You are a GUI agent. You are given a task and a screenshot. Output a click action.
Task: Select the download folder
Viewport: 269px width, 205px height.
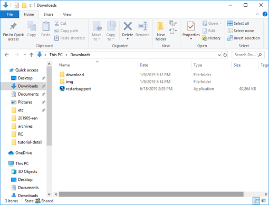(x=72, y=75)
